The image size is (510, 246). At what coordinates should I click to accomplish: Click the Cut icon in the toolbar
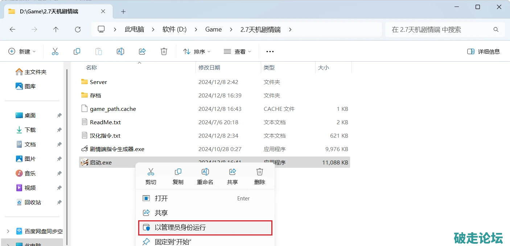55,51
